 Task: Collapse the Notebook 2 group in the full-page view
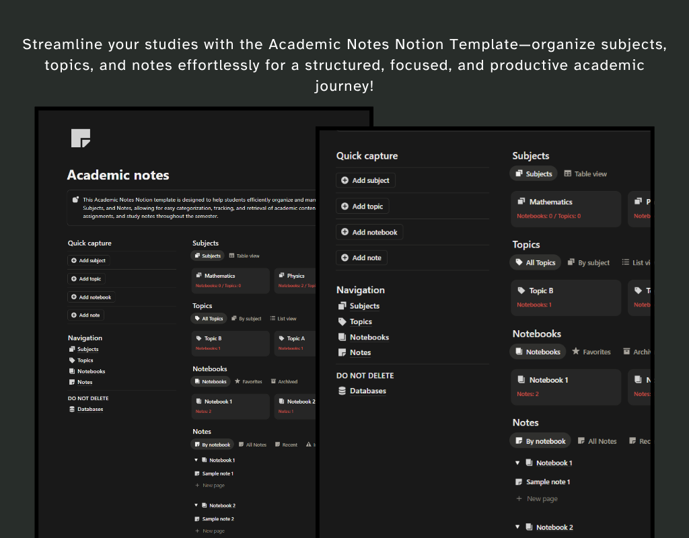pos(196,505)
